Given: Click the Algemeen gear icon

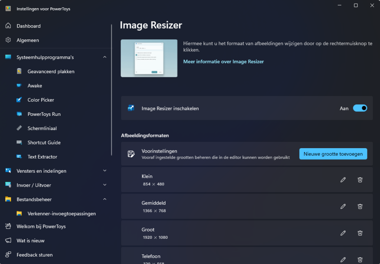Looking at the screenshot, I should [8, 40].
